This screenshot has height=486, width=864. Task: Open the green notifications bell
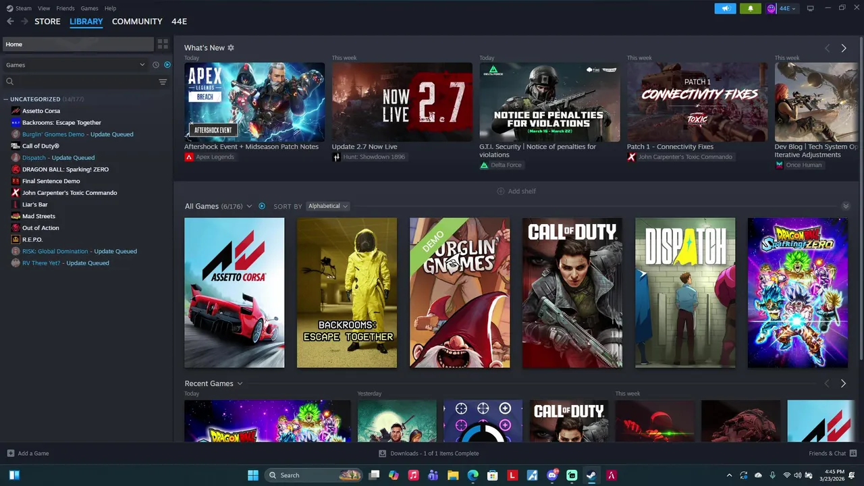[x=750, y=8]
